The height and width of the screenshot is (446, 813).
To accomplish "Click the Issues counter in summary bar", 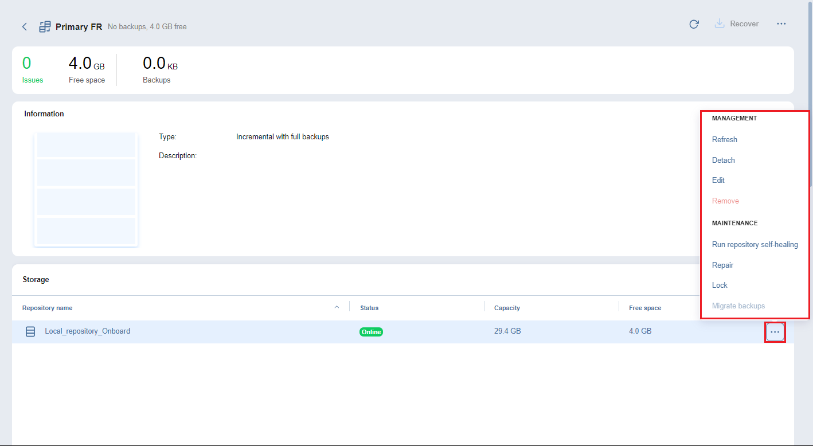I will (x=32, y=70).
